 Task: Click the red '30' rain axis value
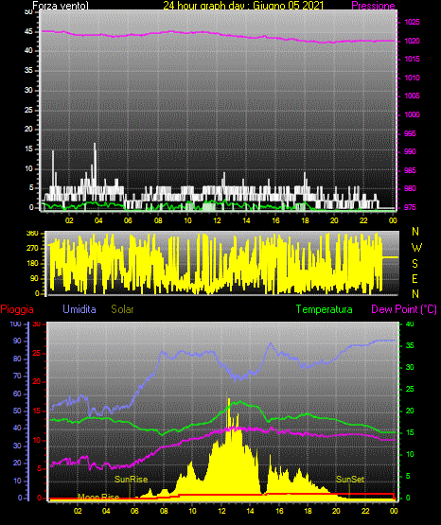(x=37, y=324)
